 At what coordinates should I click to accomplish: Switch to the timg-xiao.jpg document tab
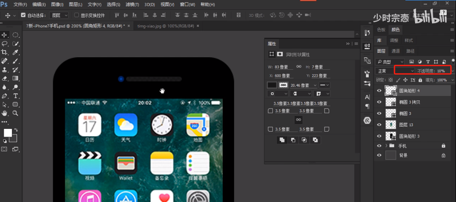[x=166, y=26]
